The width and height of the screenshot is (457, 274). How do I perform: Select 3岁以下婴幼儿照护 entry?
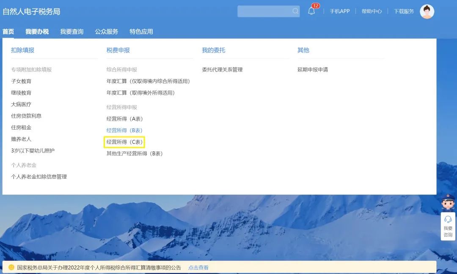[x=33, y=151]
